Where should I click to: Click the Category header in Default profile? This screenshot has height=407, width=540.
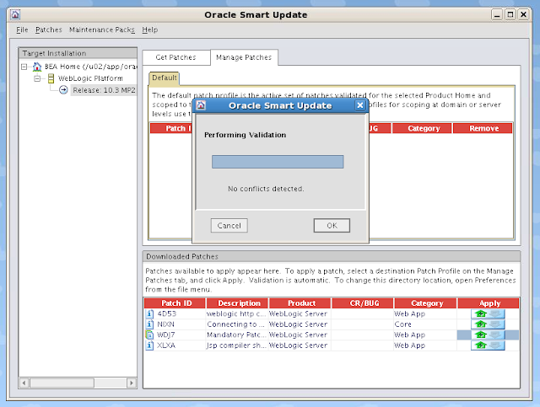coord(422,128)
